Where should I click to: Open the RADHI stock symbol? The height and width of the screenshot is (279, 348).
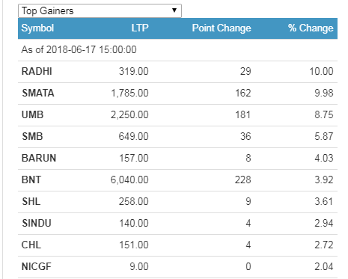[x=37, y=72]
